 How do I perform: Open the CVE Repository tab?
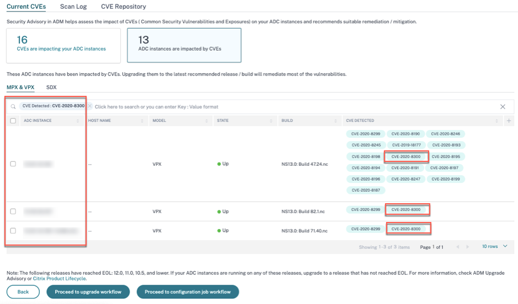tap(123, 7)
